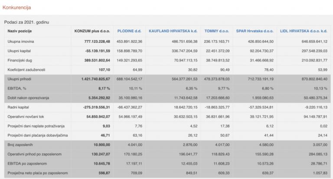Open the KAUFLAND HRVATSKA k.d. link
Screen dimensions: 333x179
pyautogui.click(x=173, y=31)
